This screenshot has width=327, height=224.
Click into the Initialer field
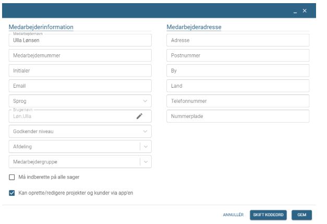click(80, 70)
